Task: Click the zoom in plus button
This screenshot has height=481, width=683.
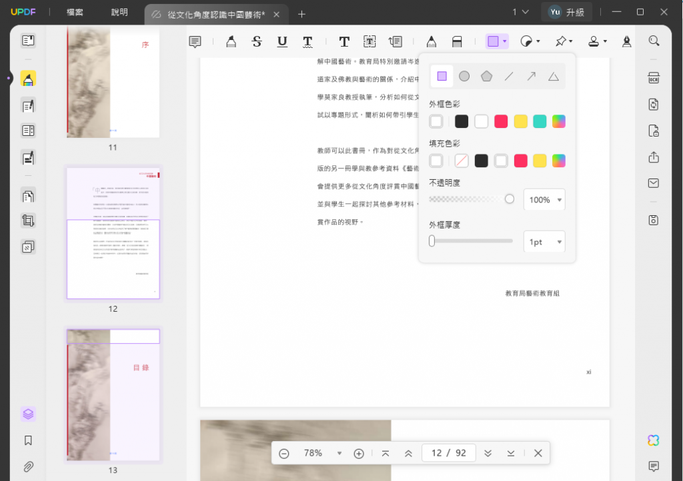Action: pos(359,454)
